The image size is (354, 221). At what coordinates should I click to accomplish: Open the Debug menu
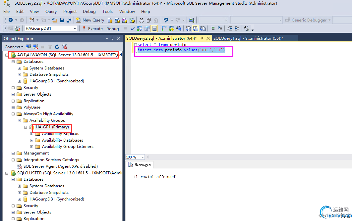coord(89,12)
